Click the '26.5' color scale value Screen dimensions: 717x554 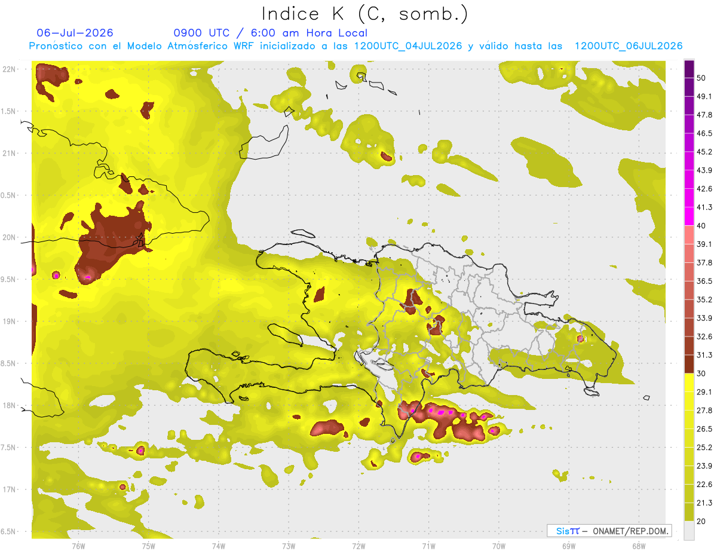[704, 429]
